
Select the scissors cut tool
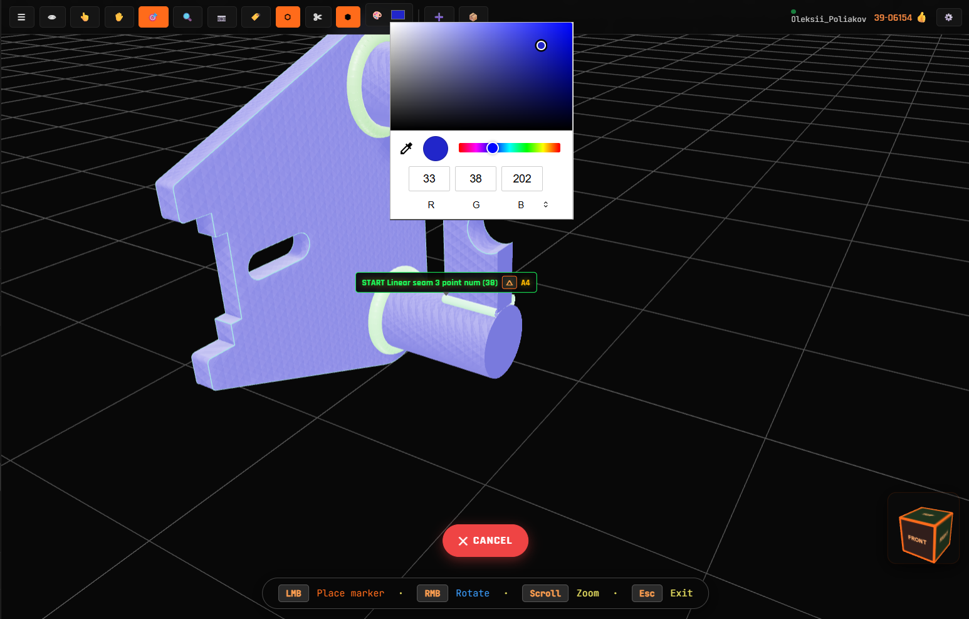[318, 17]
